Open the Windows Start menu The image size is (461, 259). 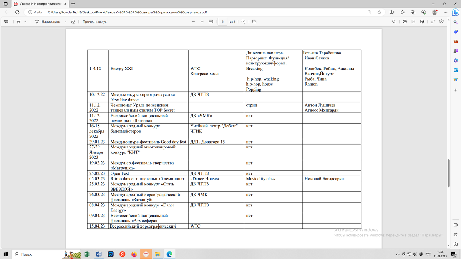tap(6, 254)
